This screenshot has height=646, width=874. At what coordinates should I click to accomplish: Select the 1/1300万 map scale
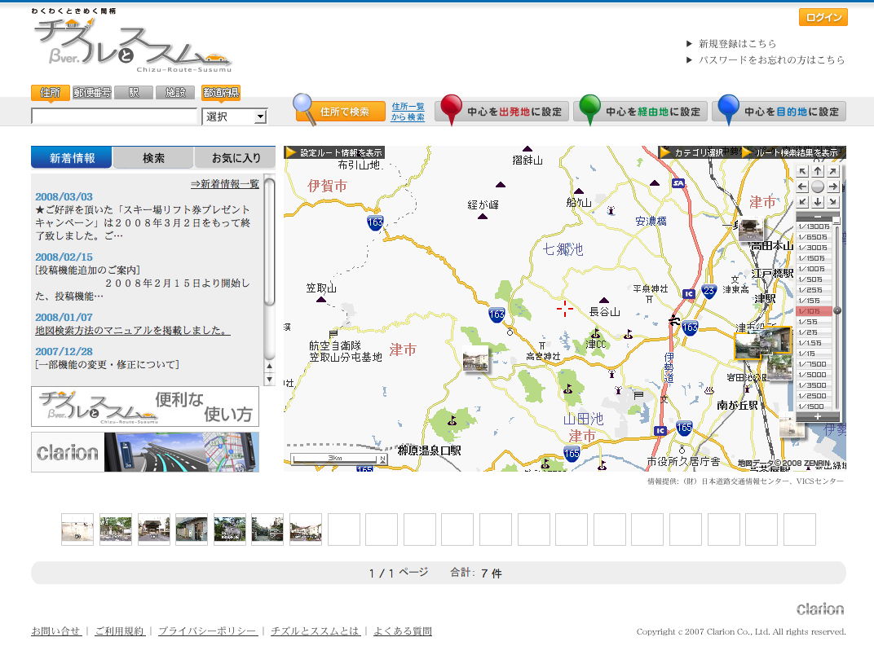click(814, 226)
